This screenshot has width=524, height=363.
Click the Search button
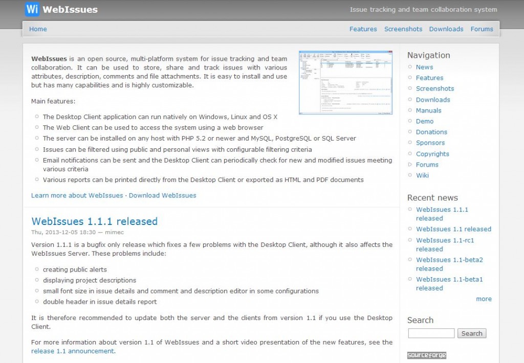[471, 333]
